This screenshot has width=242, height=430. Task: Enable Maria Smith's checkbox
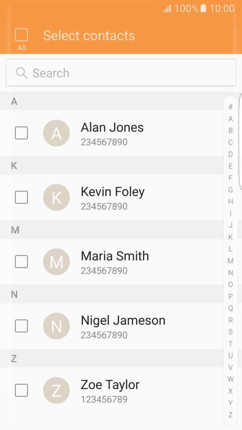click(21, 262)
